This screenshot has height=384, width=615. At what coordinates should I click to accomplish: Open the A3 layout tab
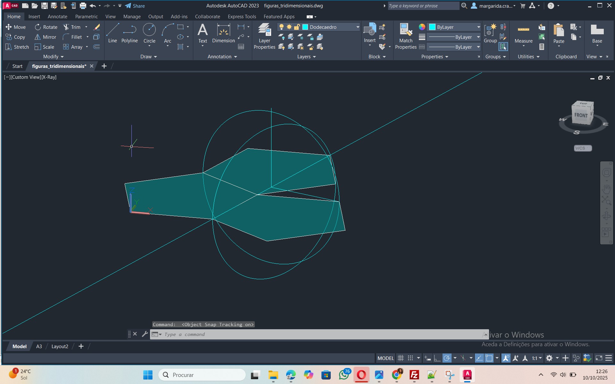(x=39, y=347)
